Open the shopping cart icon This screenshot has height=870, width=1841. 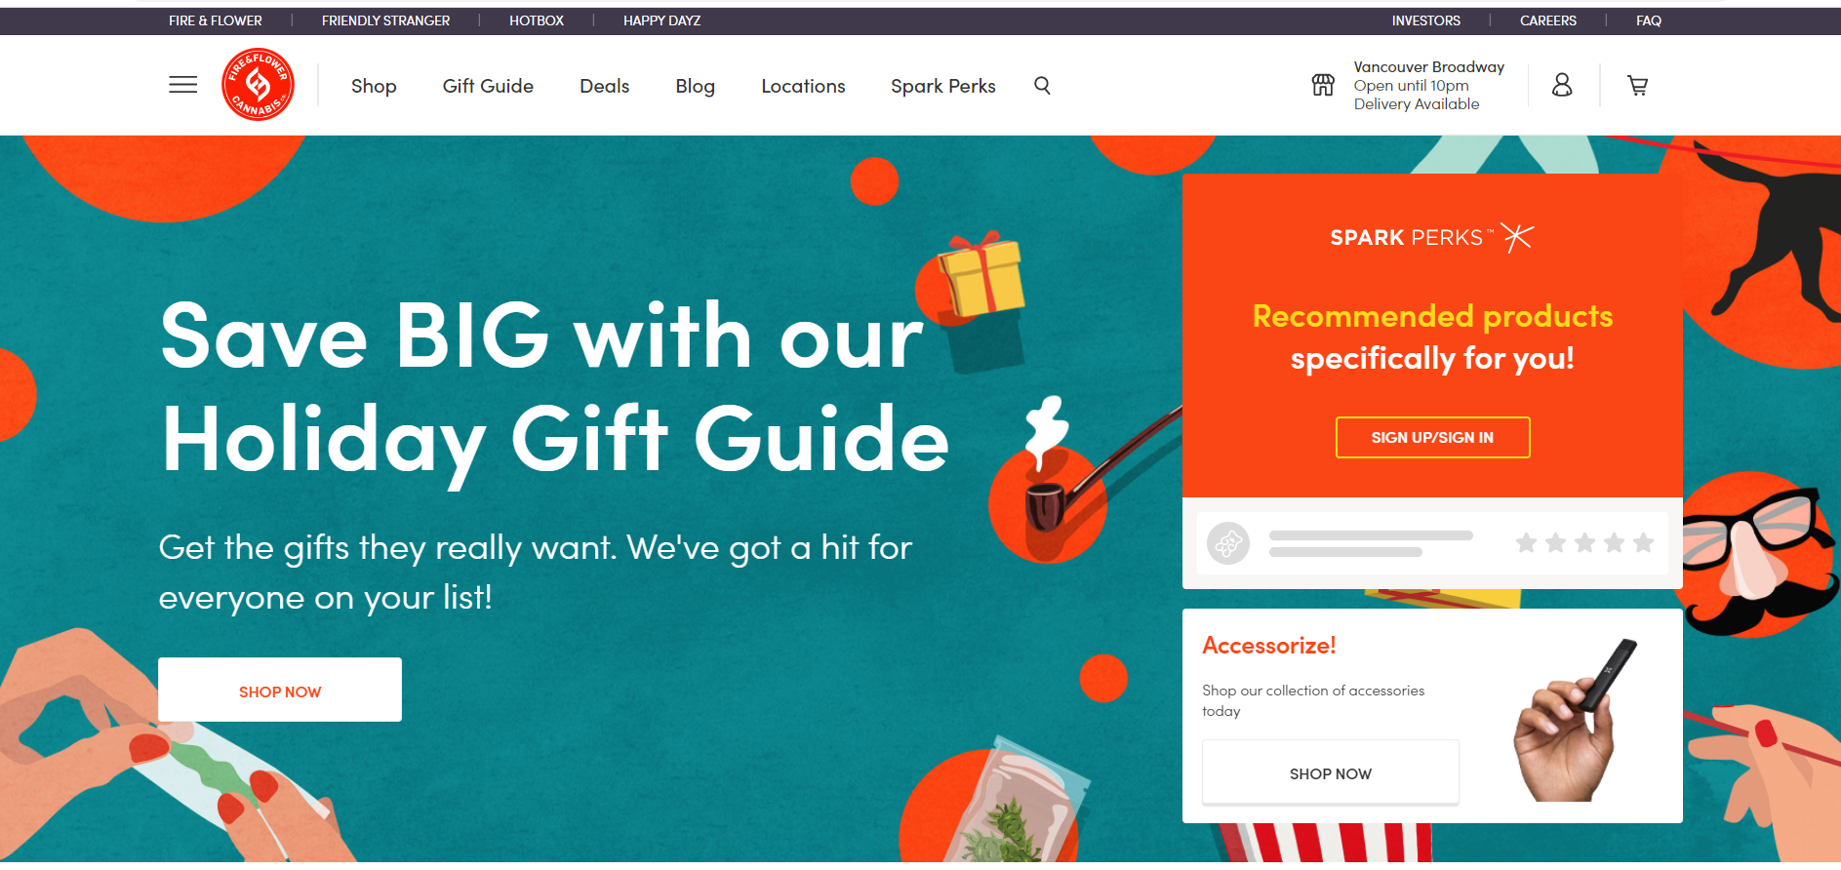click(1638, 86)
